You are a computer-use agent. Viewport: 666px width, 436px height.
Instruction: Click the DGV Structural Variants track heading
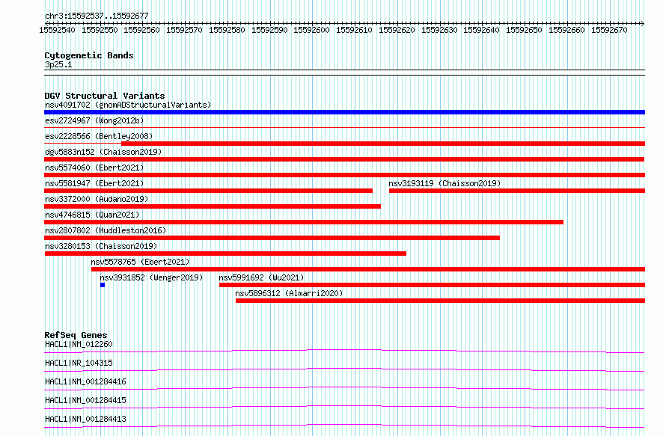pos(105,96)
